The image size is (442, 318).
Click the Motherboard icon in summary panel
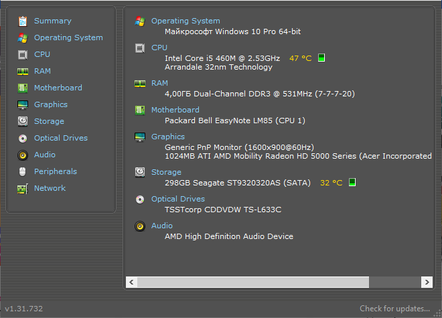(140, 110)
